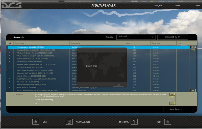Click scroll-down arrow of description box

pos(172,103)
